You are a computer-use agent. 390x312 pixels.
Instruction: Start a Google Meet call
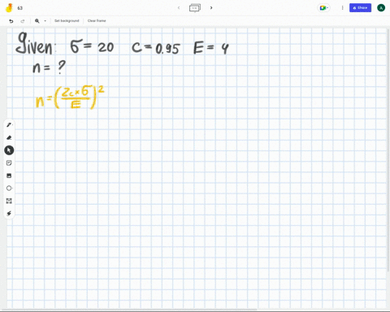click(323, 8)
